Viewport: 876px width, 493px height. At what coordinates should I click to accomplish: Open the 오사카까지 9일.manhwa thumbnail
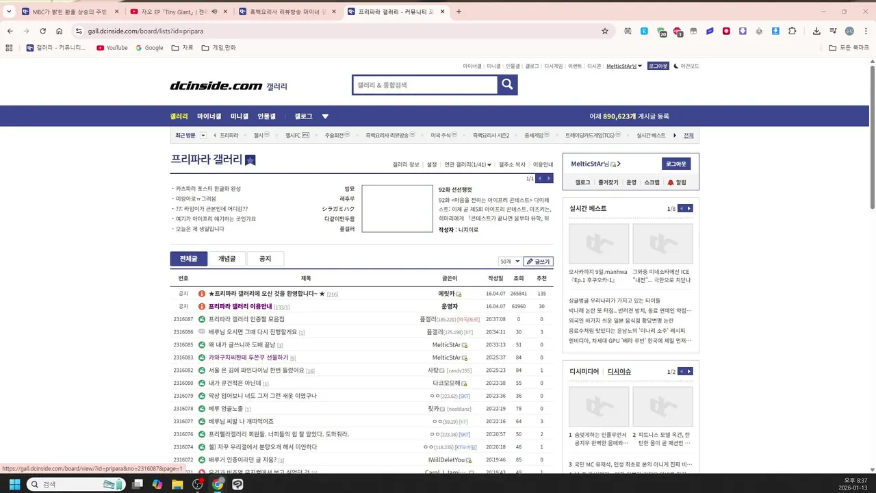pos(599,244)
